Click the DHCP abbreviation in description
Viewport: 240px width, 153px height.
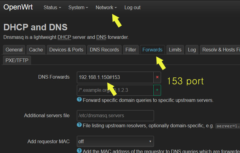(64, 37)
